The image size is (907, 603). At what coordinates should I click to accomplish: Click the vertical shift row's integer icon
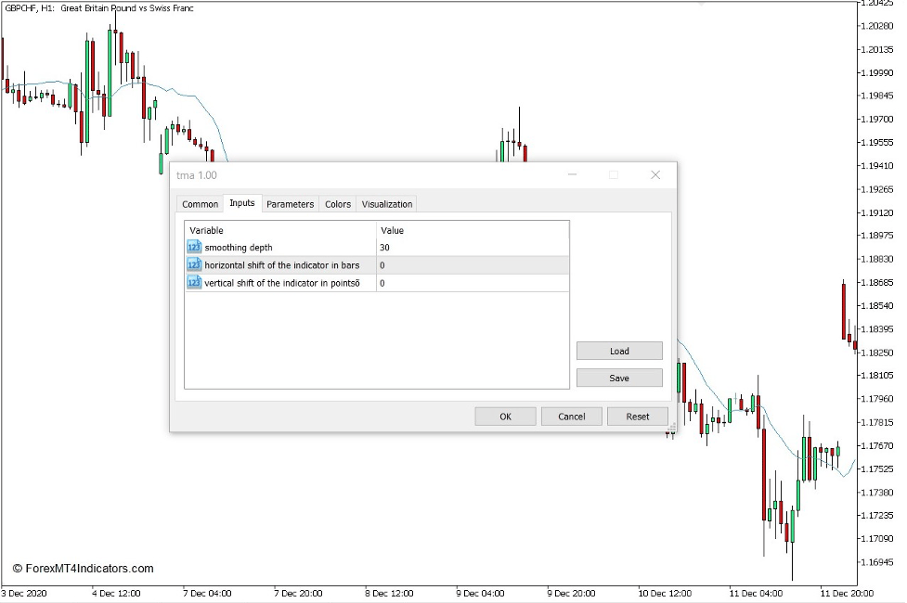point(194,283)
